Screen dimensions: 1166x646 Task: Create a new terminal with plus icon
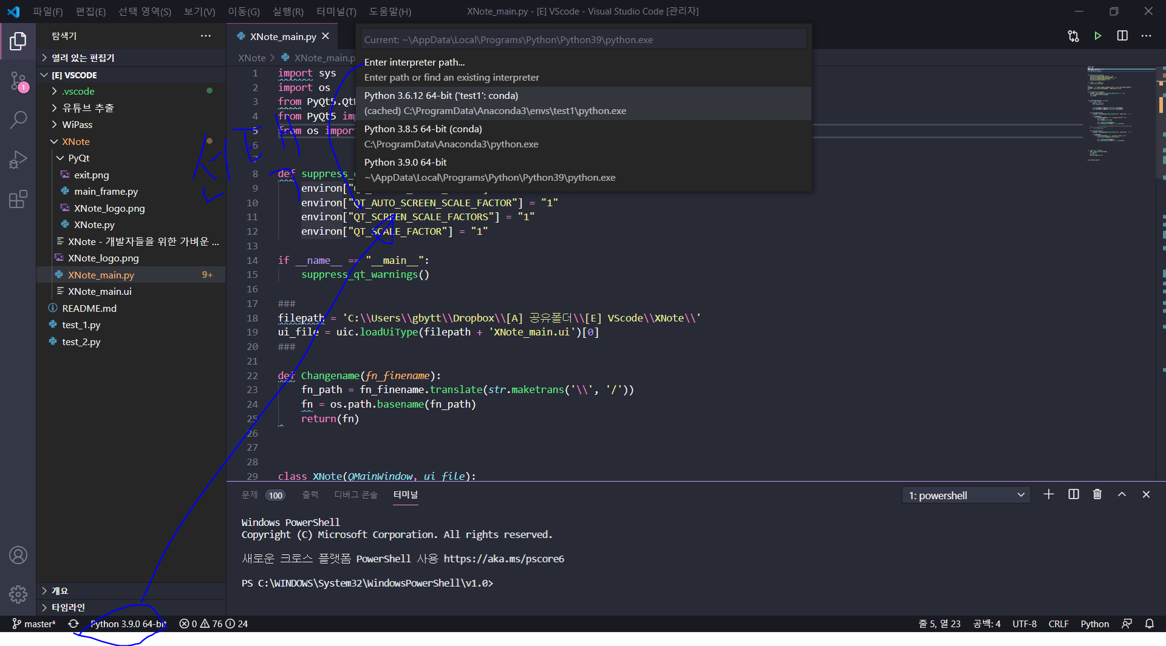click(x=1048, y=494)
